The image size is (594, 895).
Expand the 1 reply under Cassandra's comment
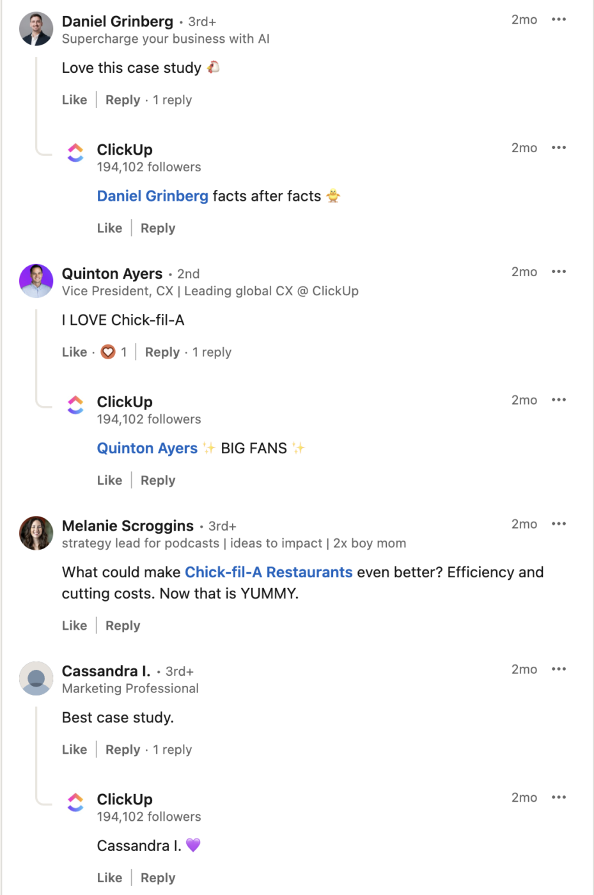click(x=172, y=750)
